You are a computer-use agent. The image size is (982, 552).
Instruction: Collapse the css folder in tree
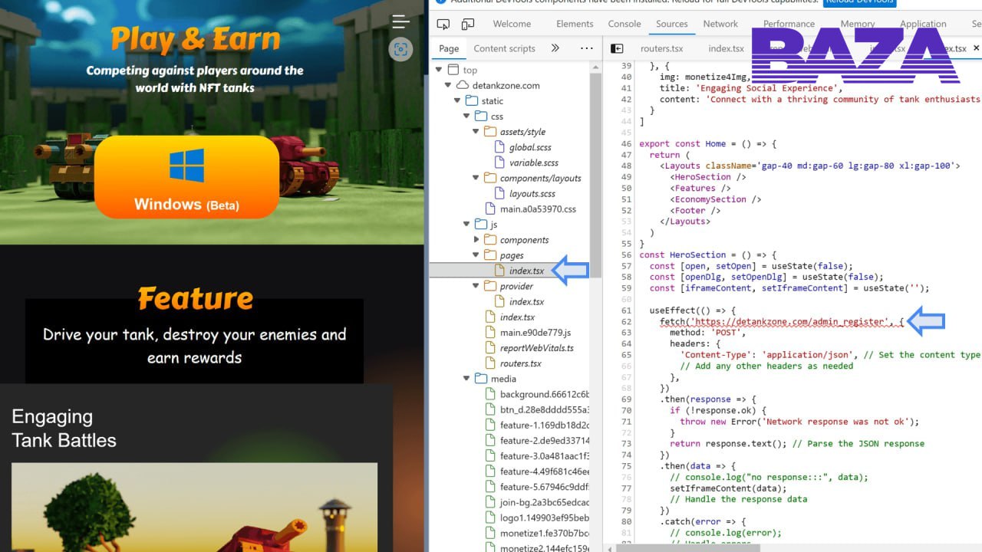tap(467, 117)
